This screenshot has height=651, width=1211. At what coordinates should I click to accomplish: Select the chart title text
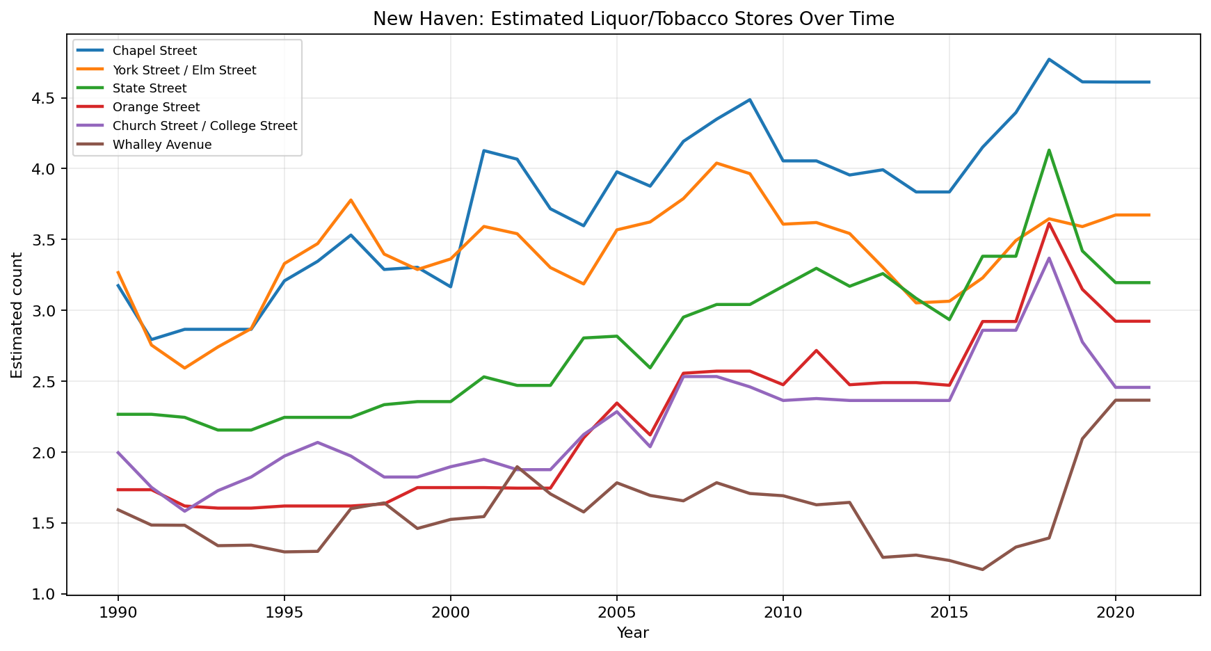634,19
